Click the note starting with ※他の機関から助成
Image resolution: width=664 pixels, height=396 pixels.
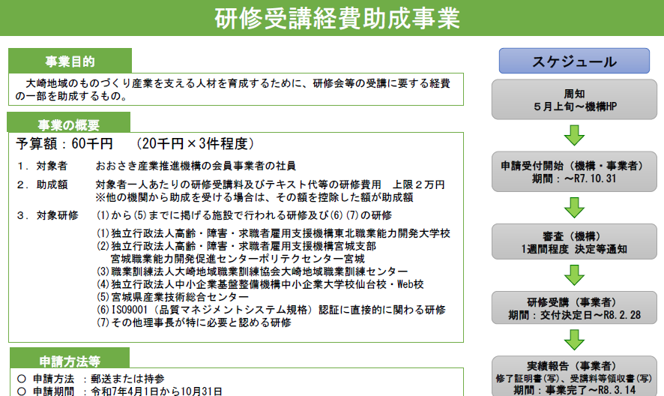[x=255, y=197]
